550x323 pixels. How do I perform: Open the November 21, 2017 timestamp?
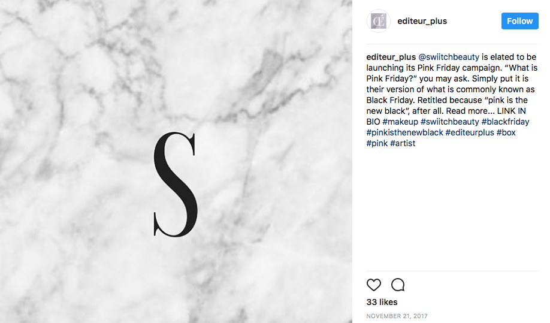[397, 316]
